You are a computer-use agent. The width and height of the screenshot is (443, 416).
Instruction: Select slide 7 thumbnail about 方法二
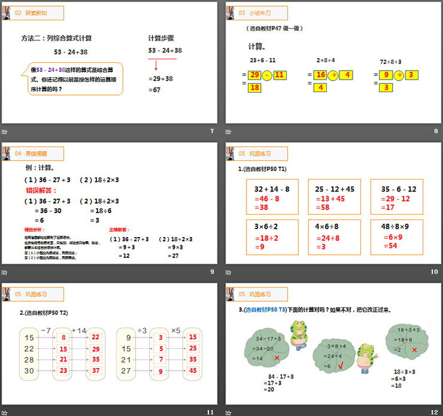coord(110,62)
